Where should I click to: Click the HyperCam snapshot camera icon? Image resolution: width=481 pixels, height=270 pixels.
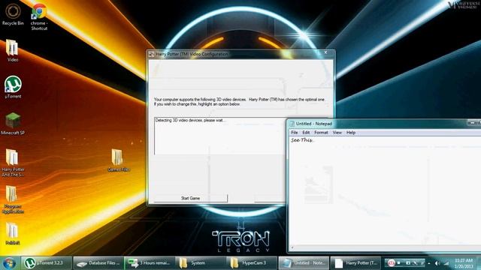click(x=407, y=263)
